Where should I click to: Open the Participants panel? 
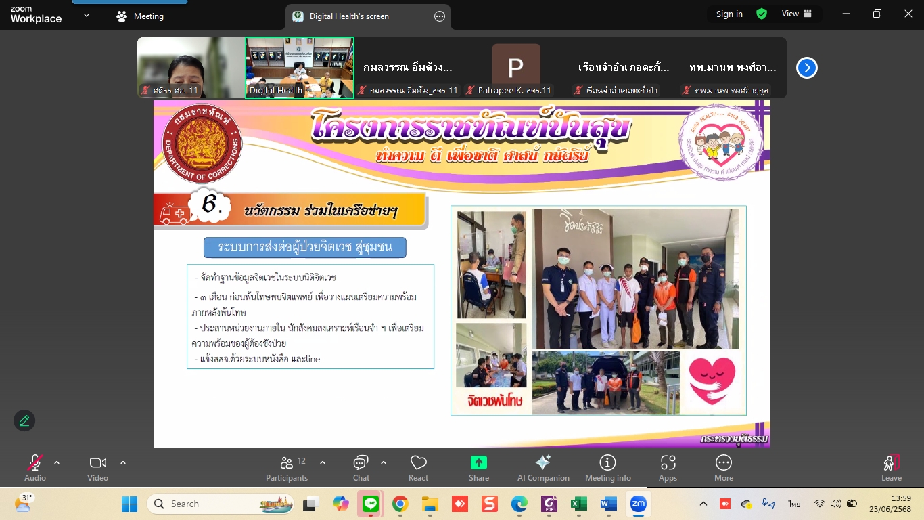[x=287, y=468]
